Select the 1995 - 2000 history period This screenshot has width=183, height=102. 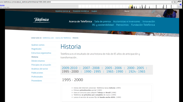click(70, 71)
